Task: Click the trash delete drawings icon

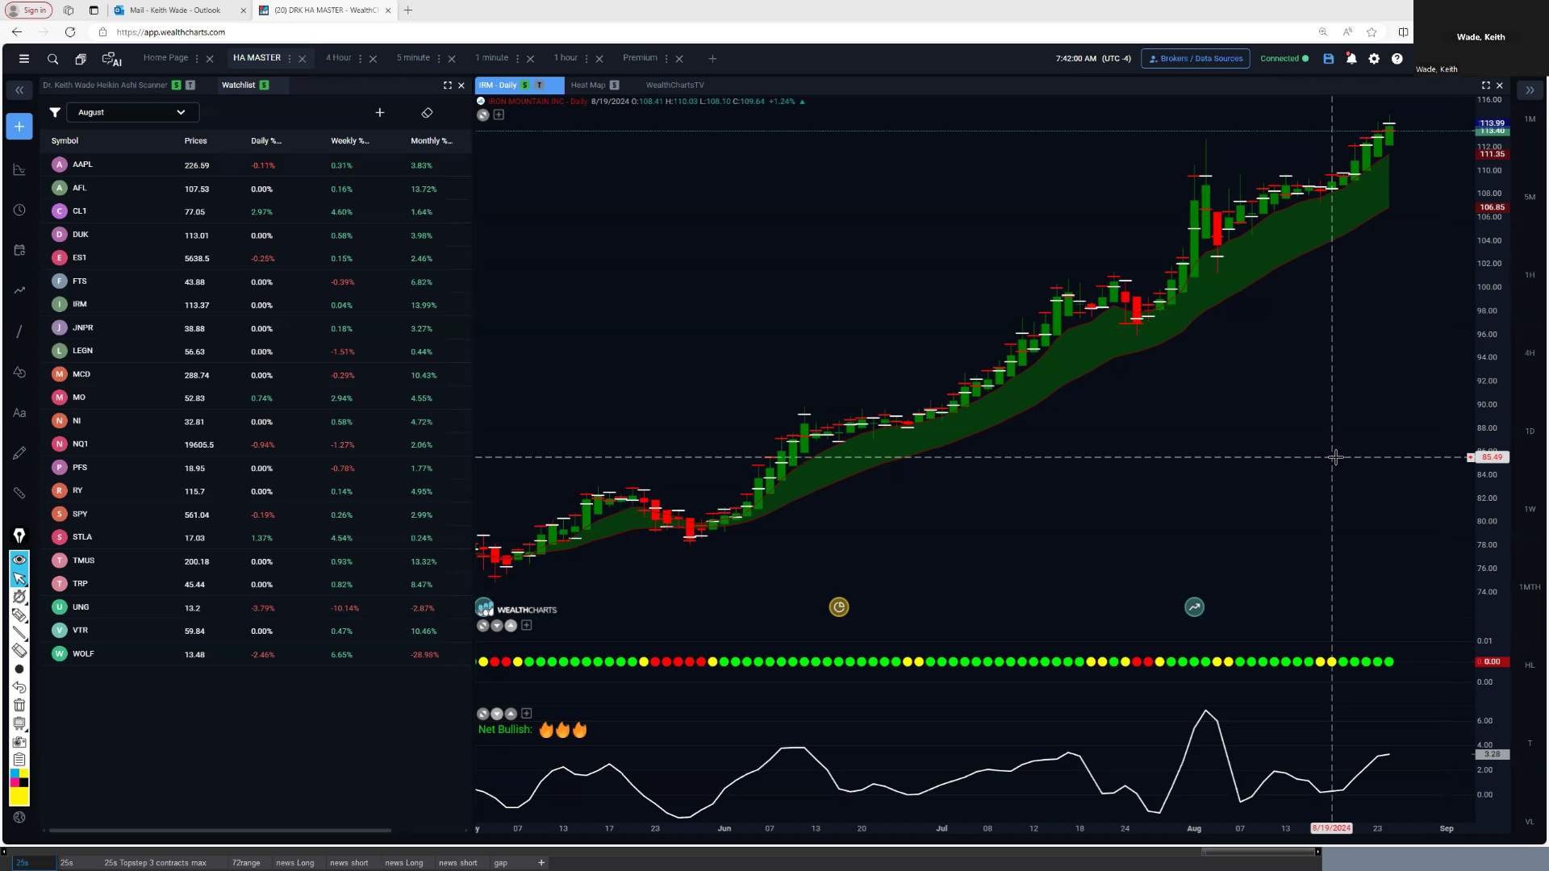Action: point(19,706)
